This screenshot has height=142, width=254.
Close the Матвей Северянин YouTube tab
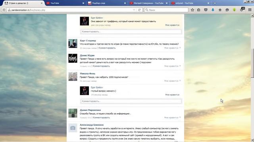[x=167, y=3]
